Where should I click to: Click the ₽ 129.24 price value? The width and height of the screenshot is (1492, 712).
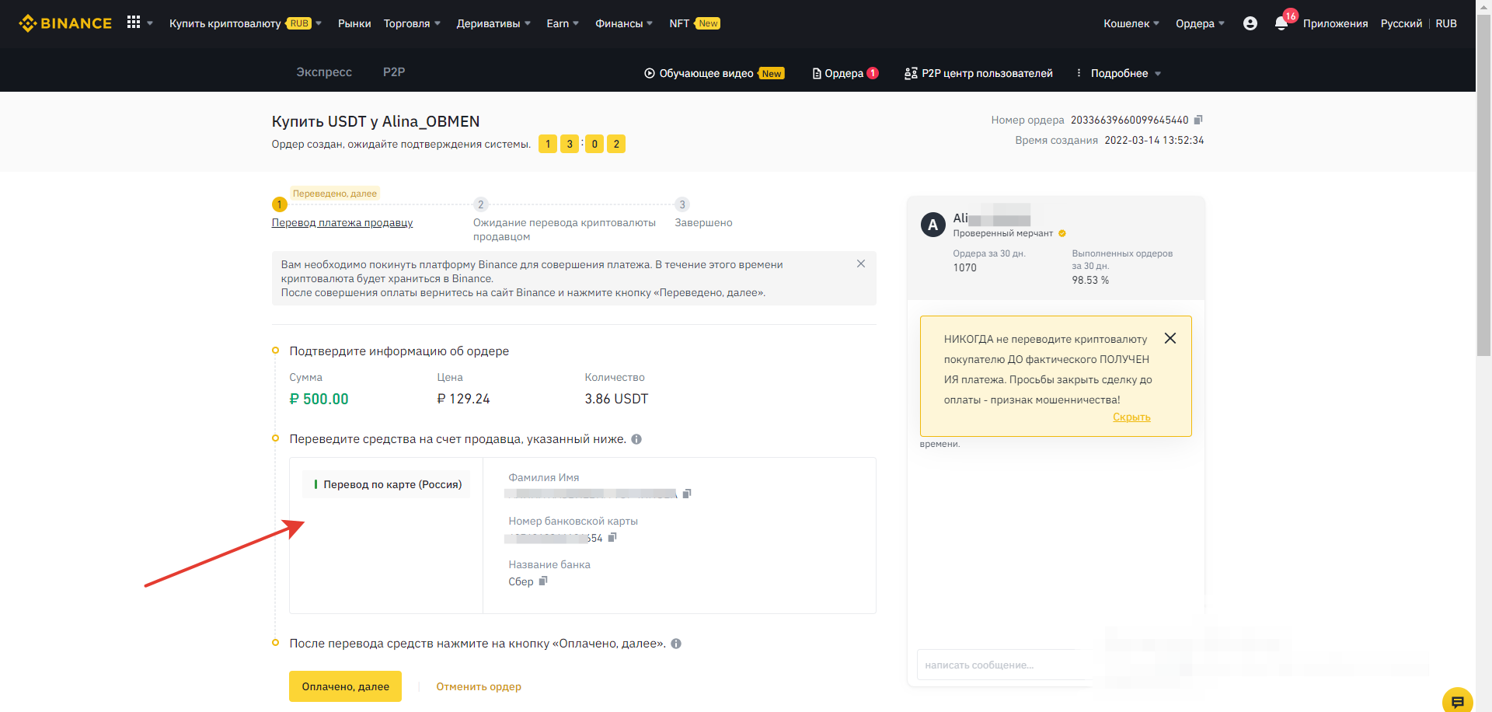point(463,399)
